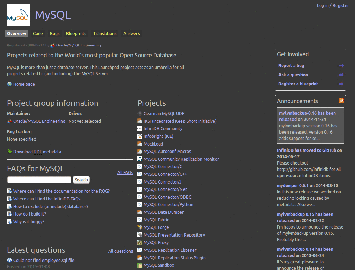Open 'Where can I find the documentation for the RQG?'
This screenshot has height=270, width=360.
tap(62, 191)
